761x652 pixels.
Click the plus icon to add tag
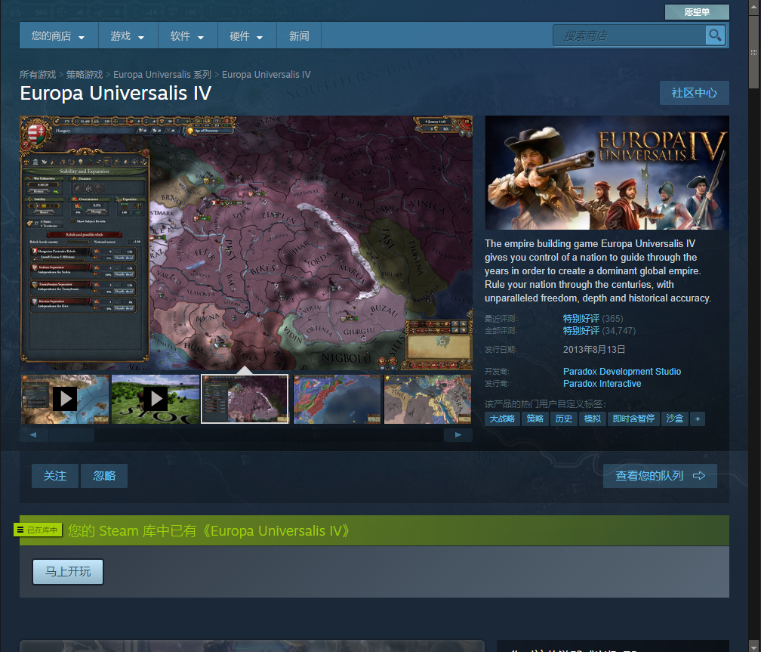[697, 419]
